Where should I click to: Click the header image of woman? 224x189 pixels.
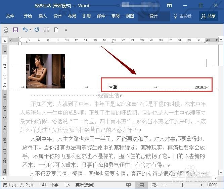tap(46, 71)
